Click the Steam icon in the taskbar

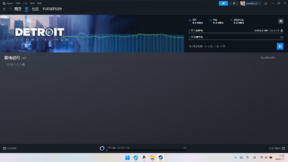(161, 158)
